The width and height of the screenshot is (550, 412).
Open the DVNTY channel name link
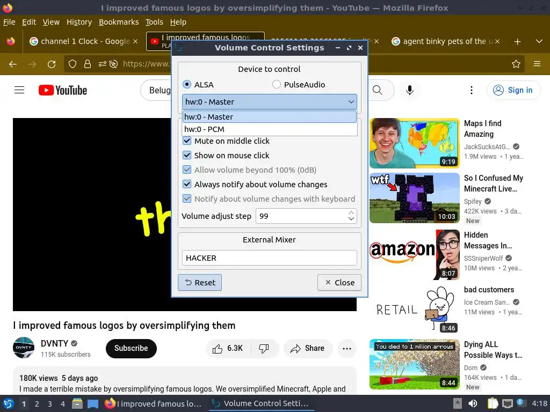pos(54,343)
